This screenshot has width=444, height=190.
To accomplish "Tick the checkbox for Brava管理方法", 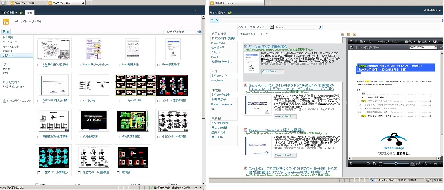I will coord(118,65).
